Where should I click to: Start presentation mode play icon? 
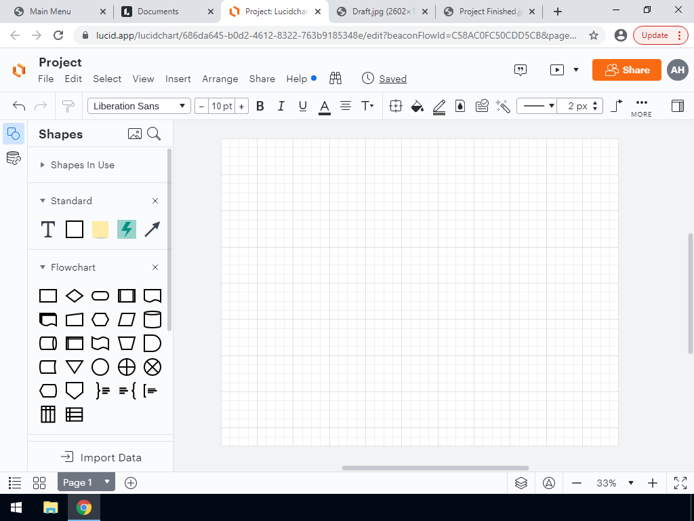tap(557, 70)
